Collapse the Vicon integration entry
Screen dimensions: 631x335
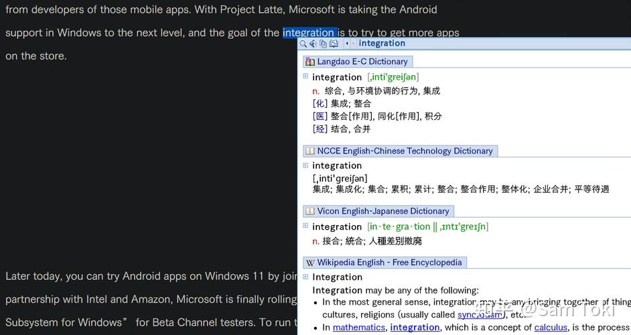[305, 226]
